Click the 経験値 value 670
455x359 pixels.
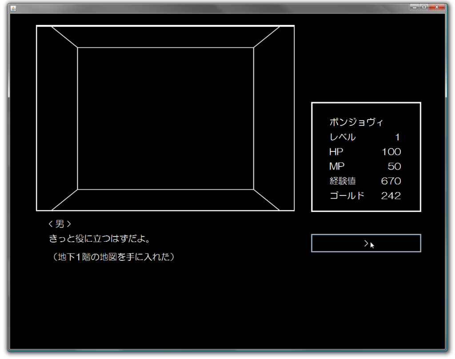[x=391, y=181]
